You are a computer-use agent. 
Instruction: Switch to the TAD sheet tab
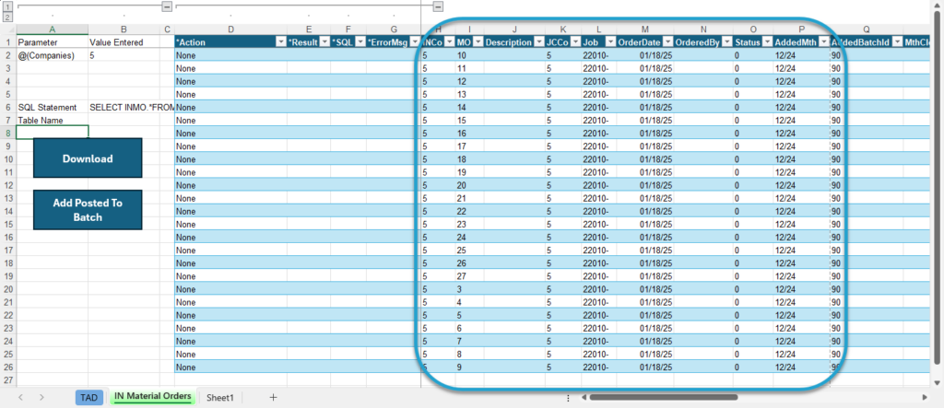coord(89,397)
